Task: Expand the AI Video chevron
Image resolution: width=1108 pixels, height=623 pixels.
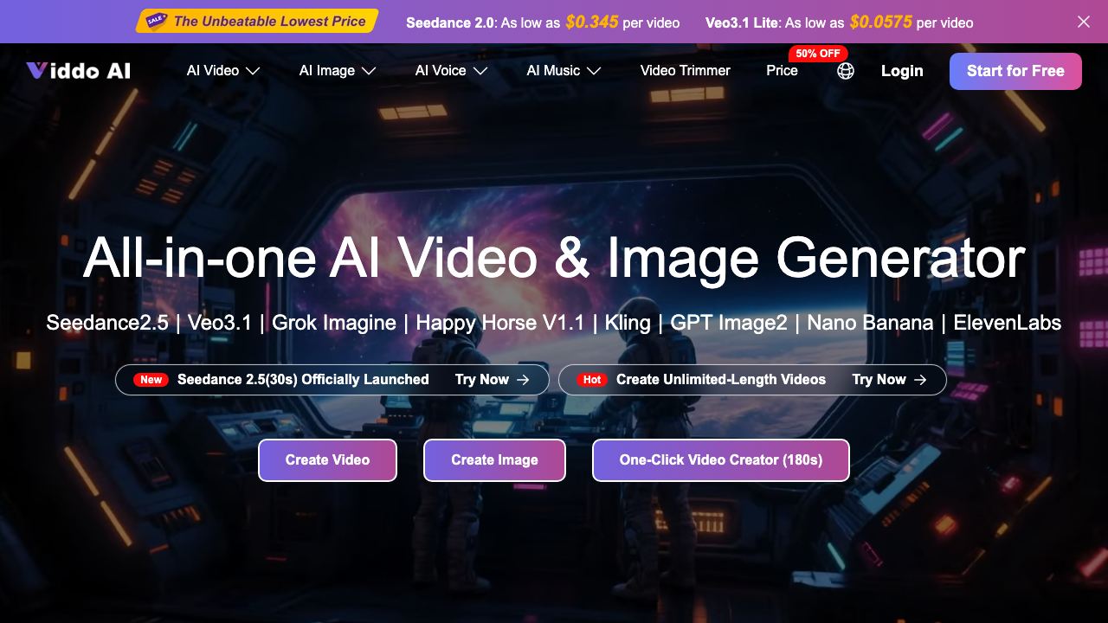Action: click(253, 71)
